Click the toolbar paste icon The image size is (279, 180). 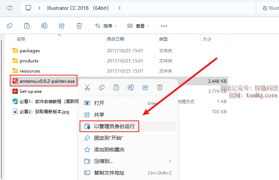coord(27,26)
